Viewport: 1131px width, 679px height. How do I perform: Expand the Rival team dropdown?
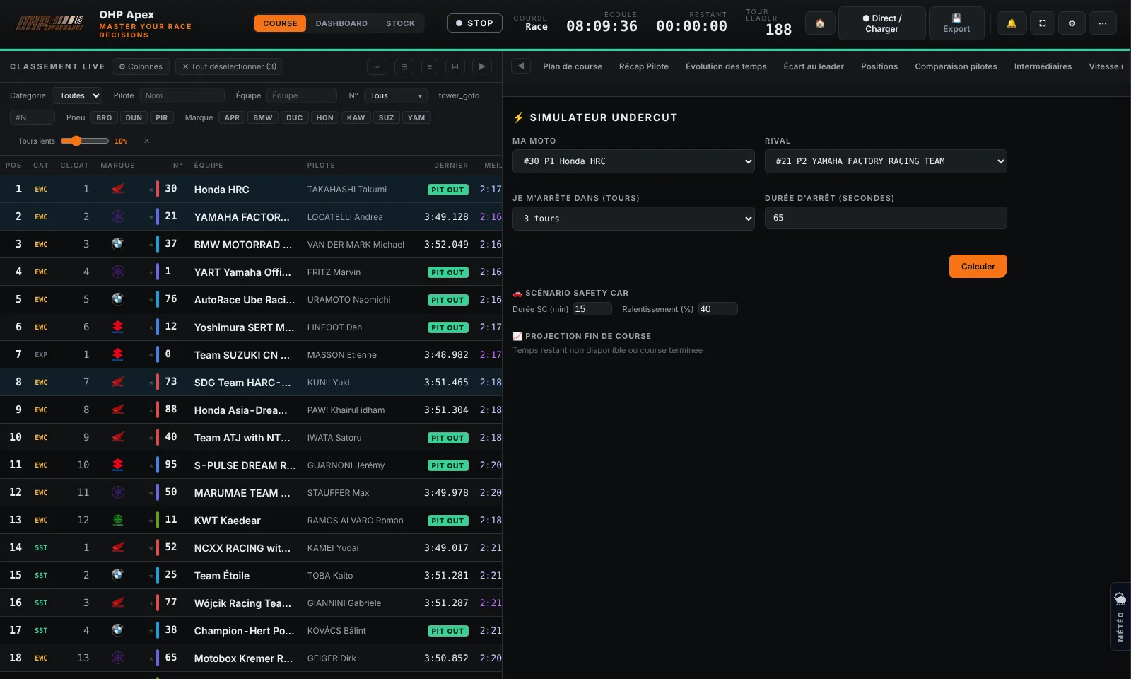coord(886,161)
